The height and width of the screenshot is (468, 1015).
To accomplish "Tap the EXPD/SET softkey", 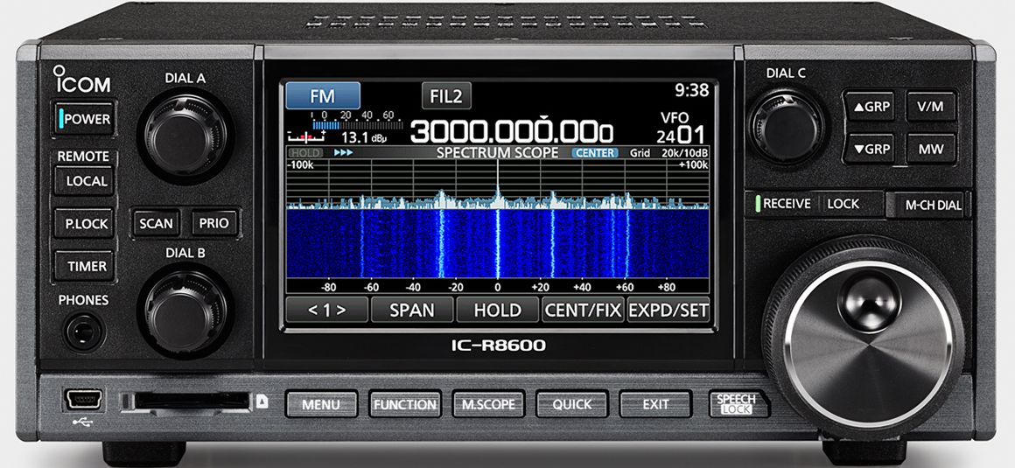I will [x=668, y=310].
